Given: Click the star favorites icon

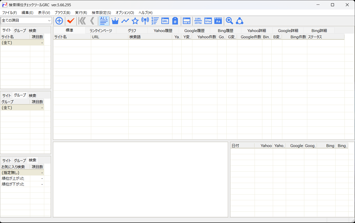Looking at the screenshot, I should (135, 21).
